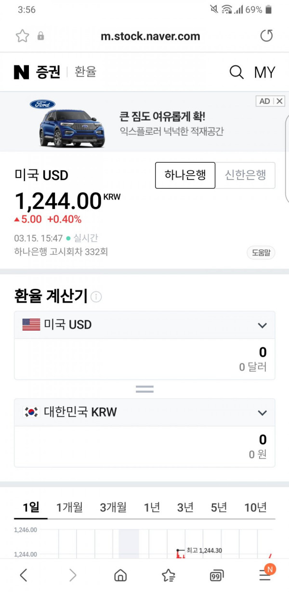Viewport: 289px width, 592px height.
Task: Reload the page with refresh icon
Action: tap(266, 36)
